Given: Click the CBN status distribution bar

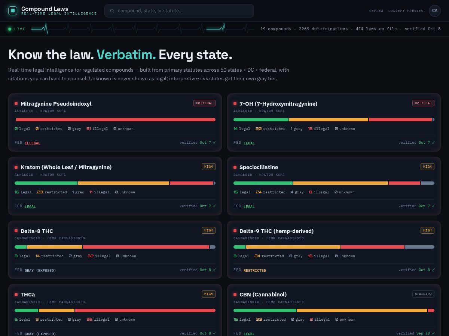Looking at the screenshot, I should pyautogui.click(x=334, y=311).
